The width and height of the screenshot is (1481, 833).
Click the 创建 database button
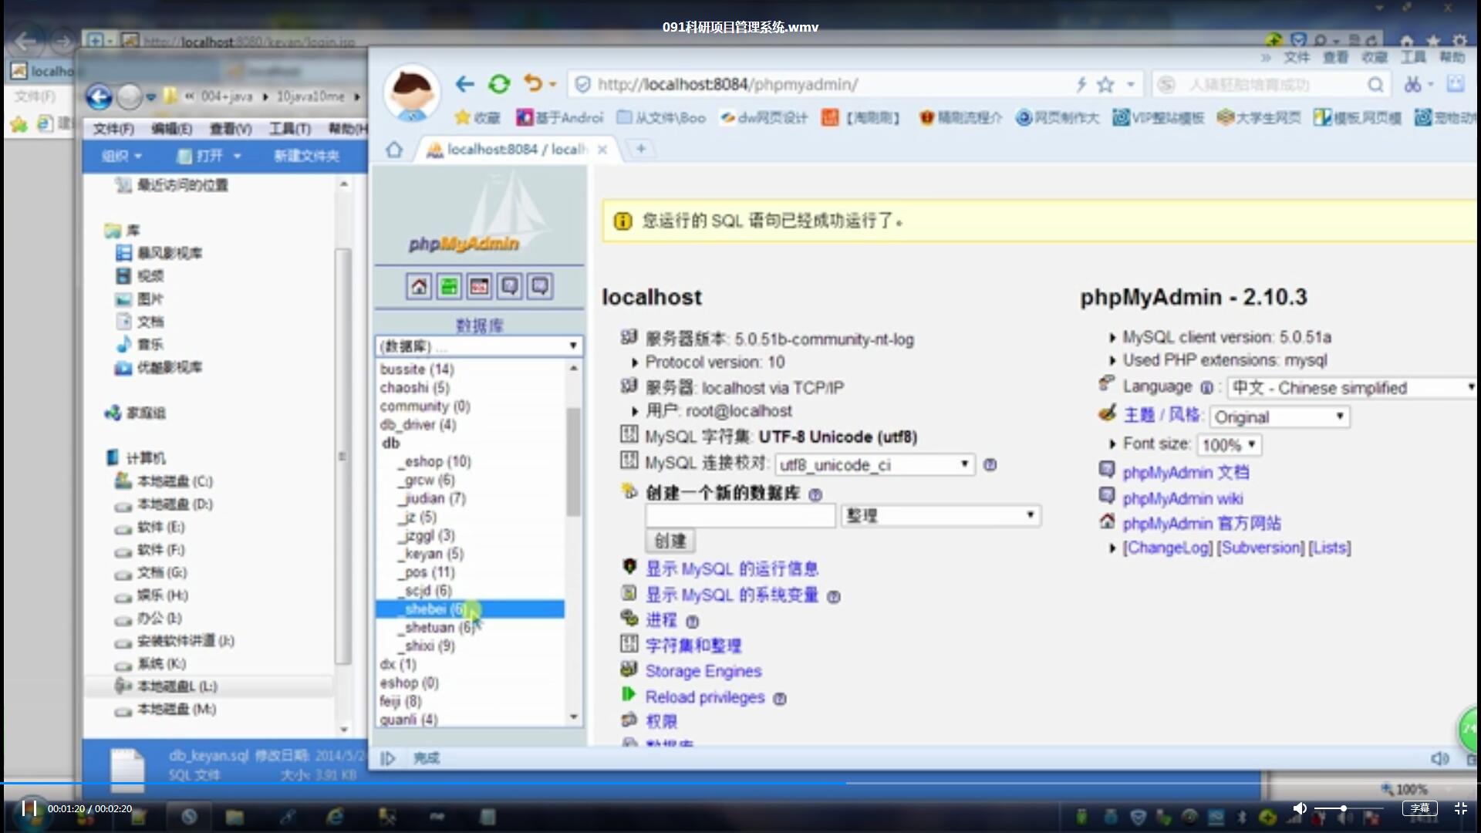670,541
